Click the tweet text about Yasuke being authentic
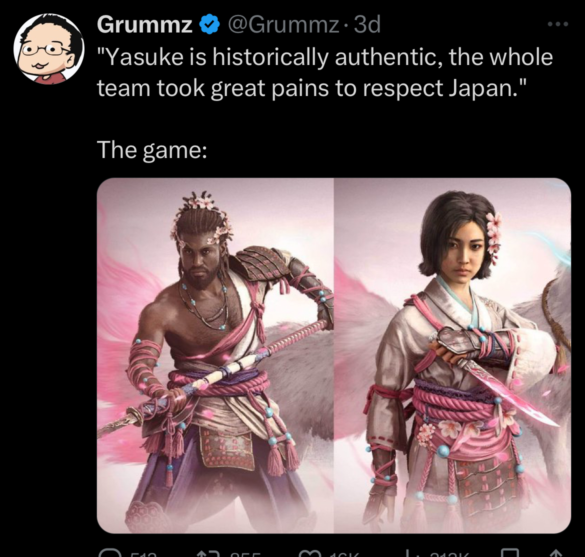585x557 pixels. tap(324, 72)
